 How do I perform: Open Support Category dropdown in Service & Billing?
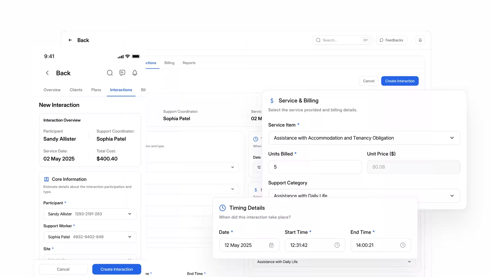click(x=364, y=196)
